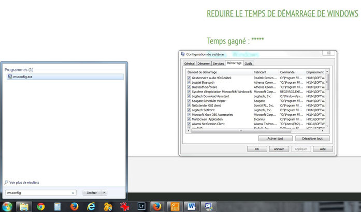Confirm with the OK button
361x212 pixels.
[x=257, y=149]
